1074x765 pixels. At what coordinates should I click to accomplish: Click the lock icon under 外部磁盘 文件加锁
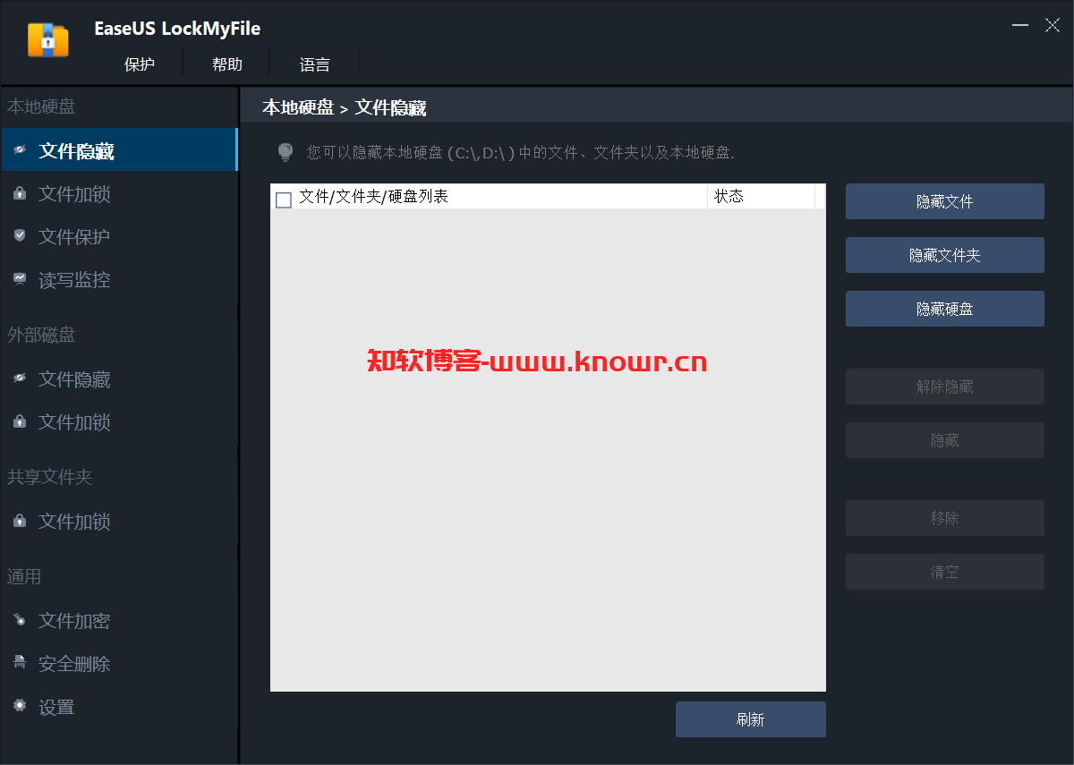tap(20, 421)
